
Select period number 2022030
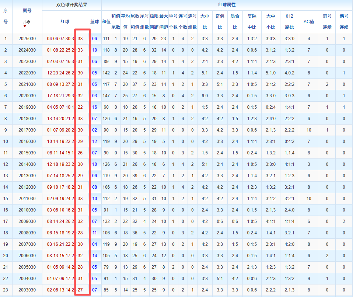point(27,73)
